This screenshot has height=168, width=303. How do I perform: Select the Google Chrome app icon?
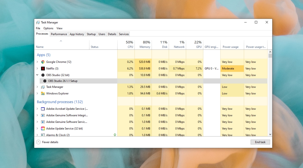(43, 62)
